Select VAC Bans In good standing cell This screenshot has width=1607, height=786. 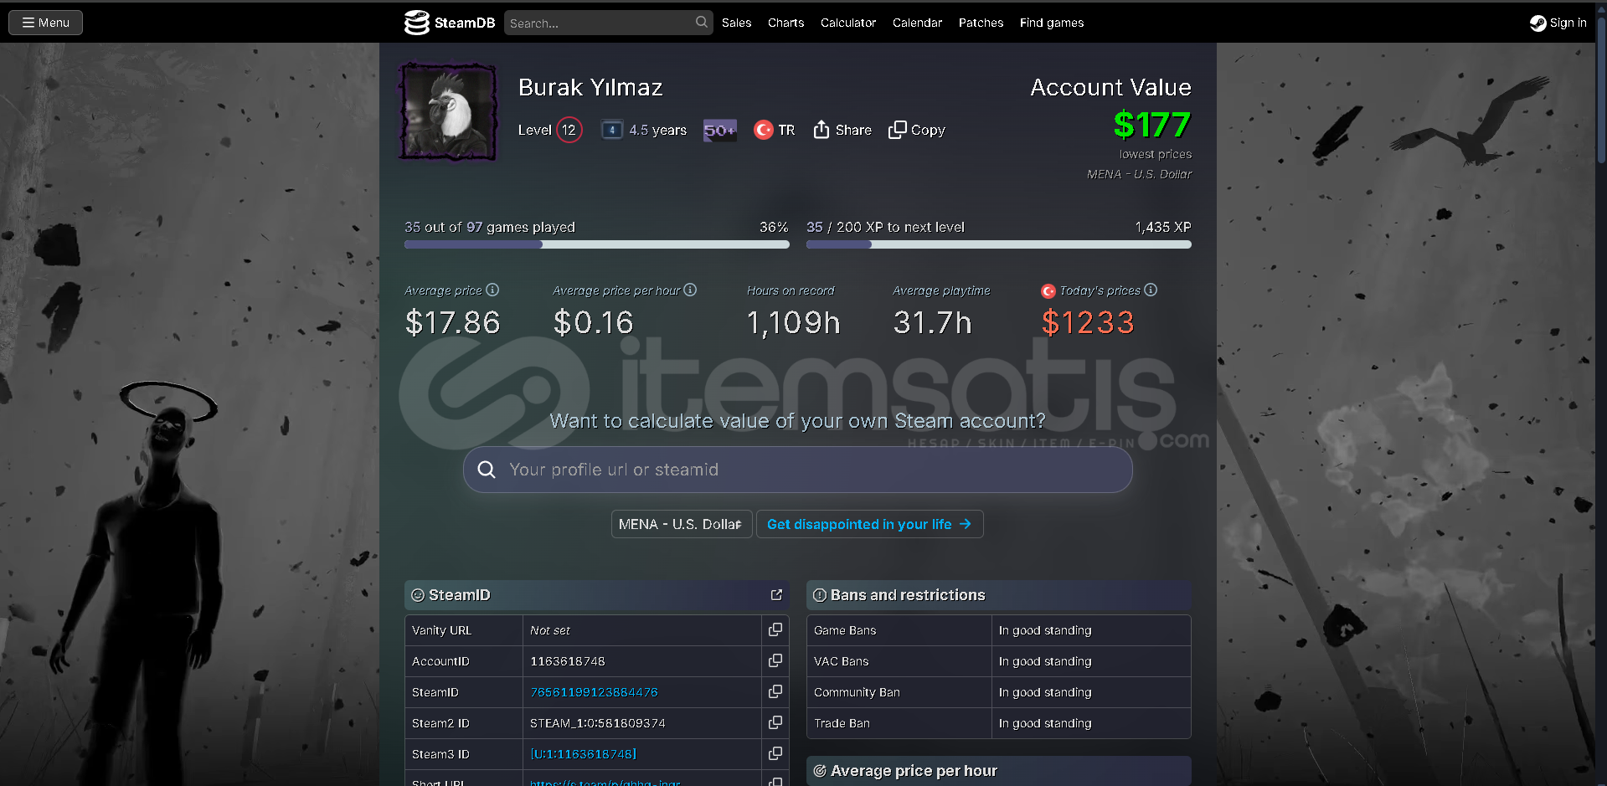coord(1091,661)
